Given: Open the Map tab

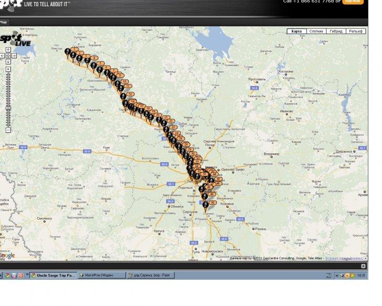Looking at the screenshot, I should (x=4, y=22).
